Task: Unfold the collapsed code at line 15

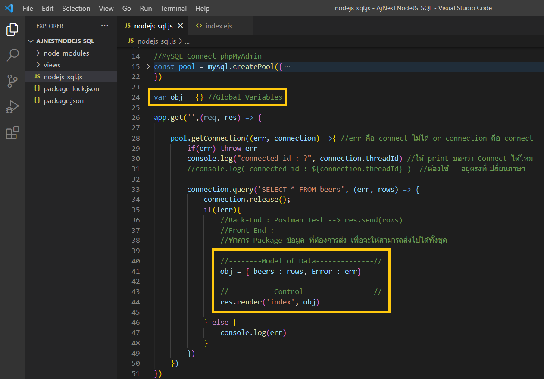Action: click(148, 66)
